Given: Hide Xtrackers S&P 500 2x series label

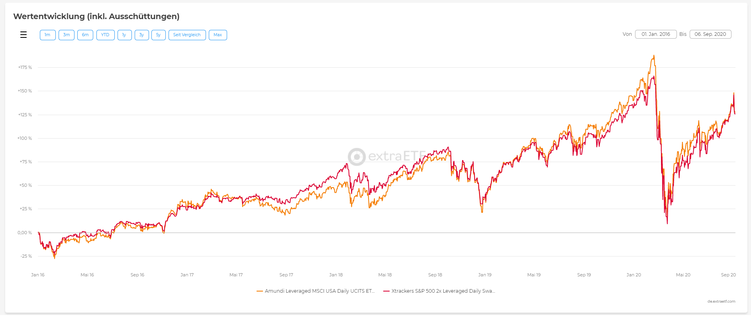Looking at the screenshot, I should [443, 291].
